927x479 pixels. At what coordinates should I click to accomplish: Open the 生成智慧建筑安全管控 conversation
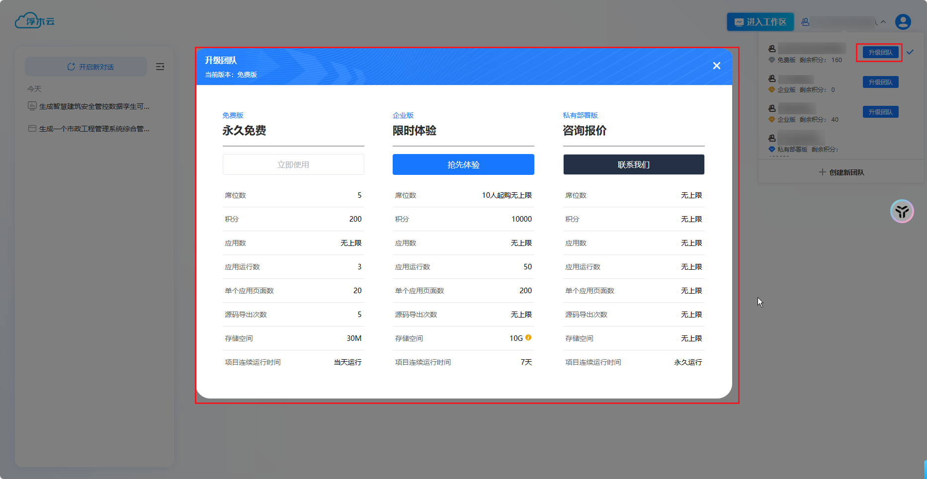pyautogui.click(x=93, y=106)
